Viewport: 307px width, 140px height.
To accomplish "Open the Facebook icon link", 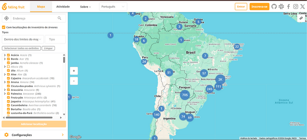I will 289,7.
